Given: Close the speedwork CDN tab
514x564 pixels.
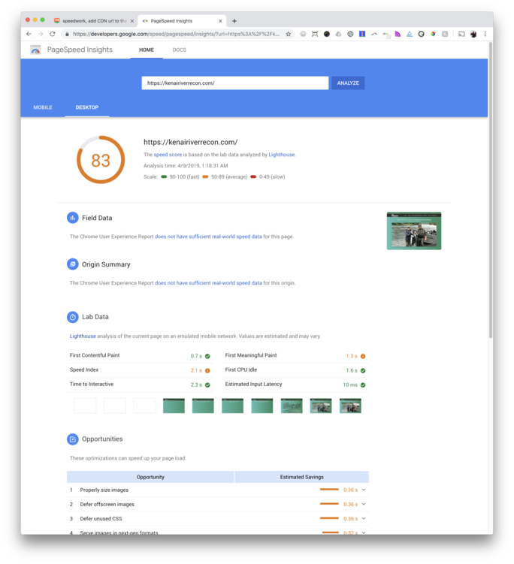Looking at the screenshot, I should 132,21.
